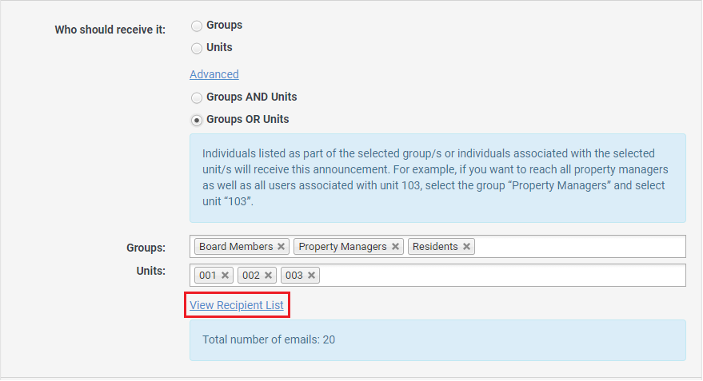This screenshot has width=703, height=381.
Task: Open the View Recipient List link
Action: pyautogui.click(x=237, y=305)
